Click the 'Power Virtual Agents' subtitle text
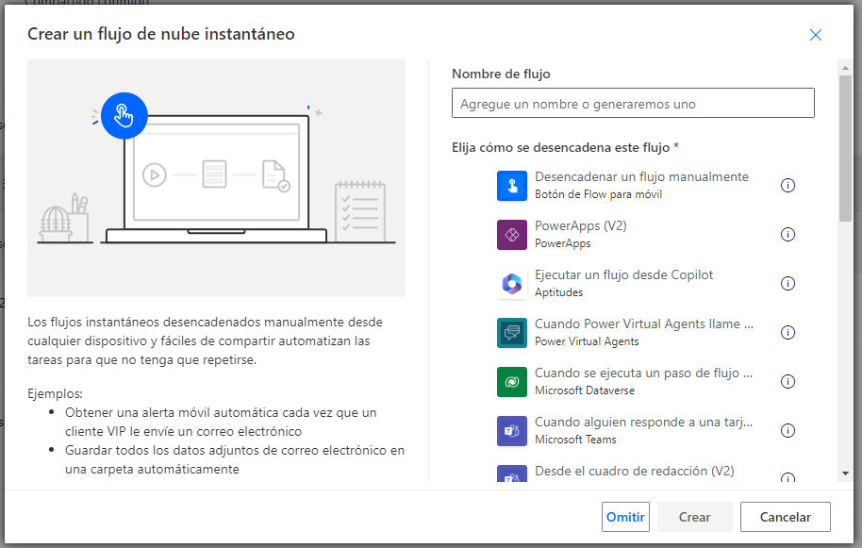 coord(587,341)
